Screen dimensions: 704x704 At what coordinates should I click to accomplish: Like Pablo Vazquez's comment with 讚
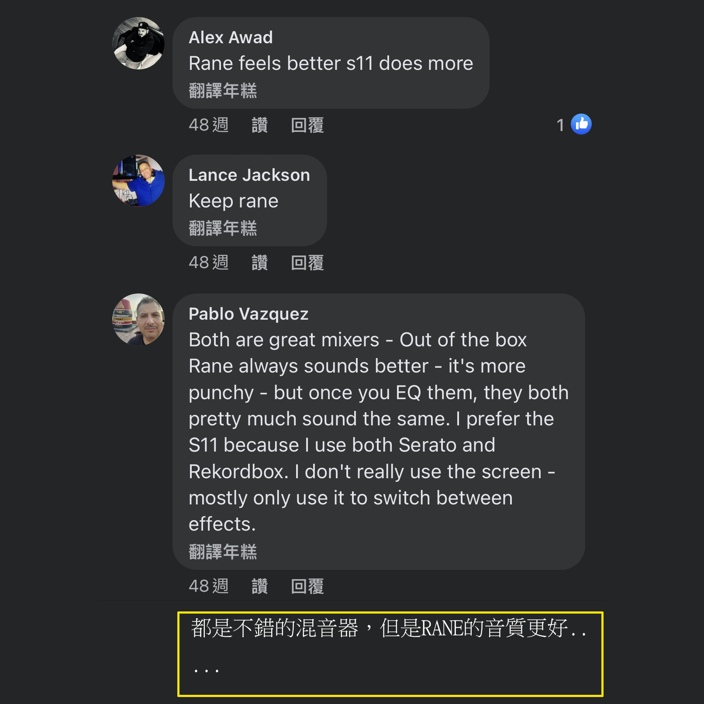(x=259, y=587)
